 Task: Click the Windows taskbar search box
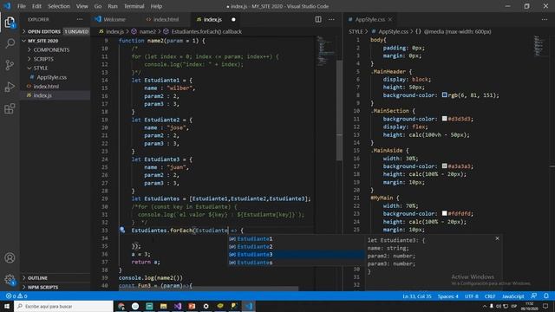63,306
